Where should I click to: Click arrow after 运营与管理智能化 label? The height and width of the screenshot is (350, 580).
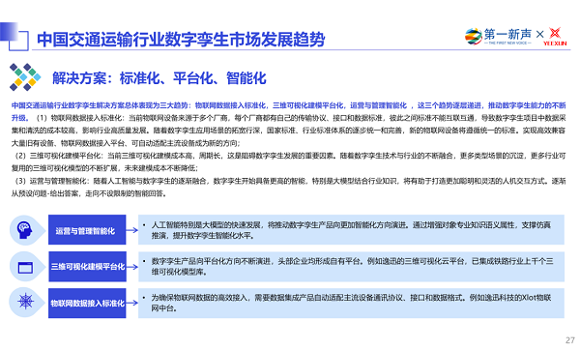click(132, 230)
